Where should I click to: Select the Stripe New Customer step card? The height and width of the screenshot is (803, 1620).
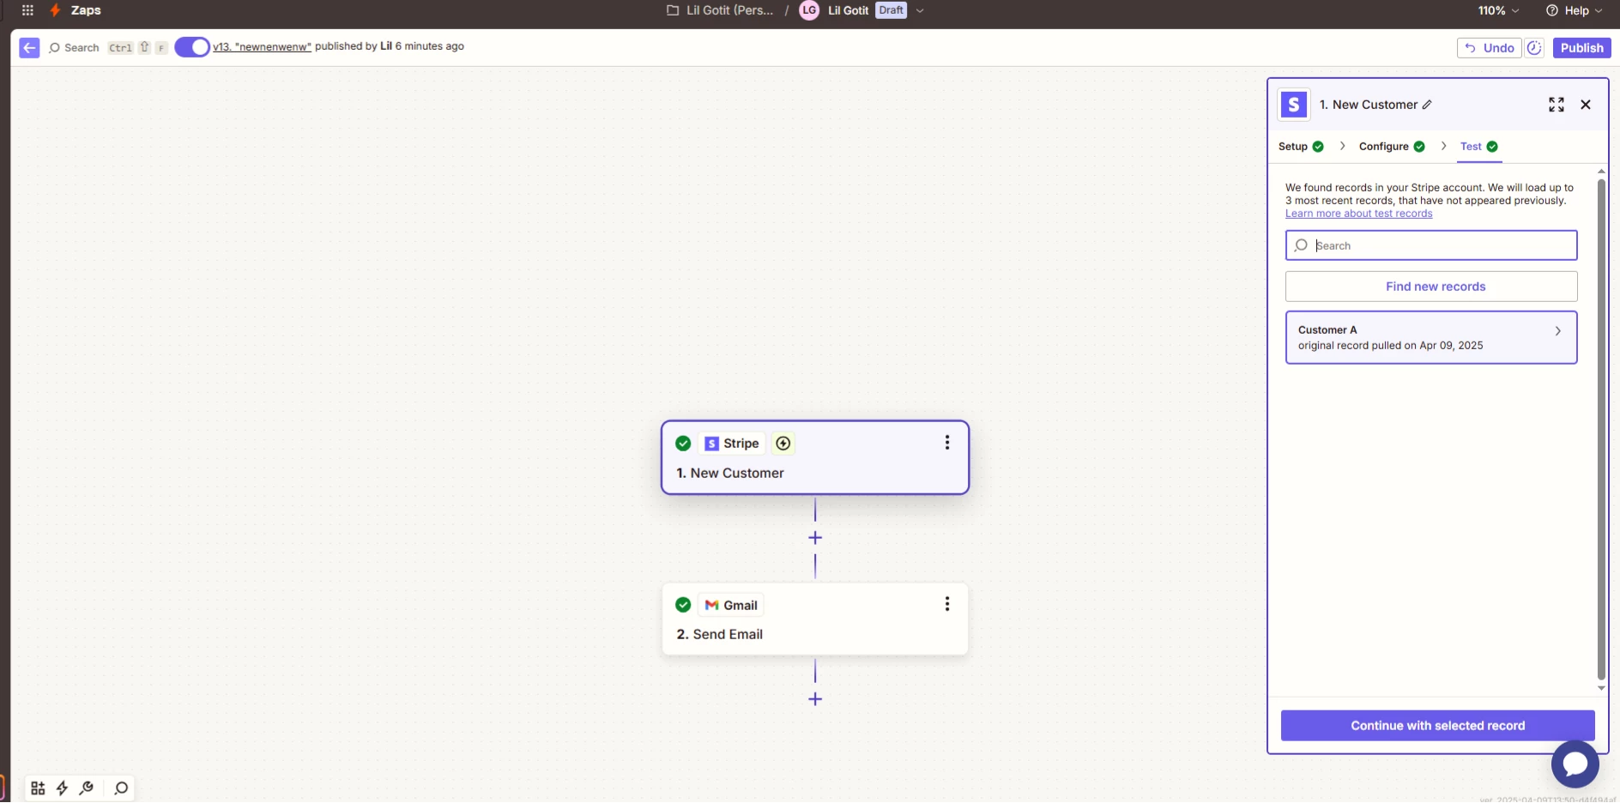point(815,457)
